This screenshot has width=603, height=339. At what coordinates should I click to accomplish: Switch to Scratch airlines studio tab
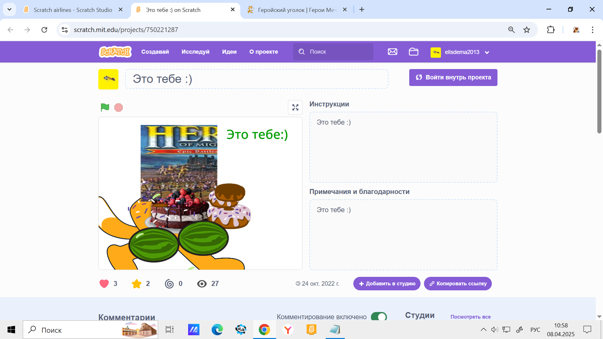coord(73,10)
